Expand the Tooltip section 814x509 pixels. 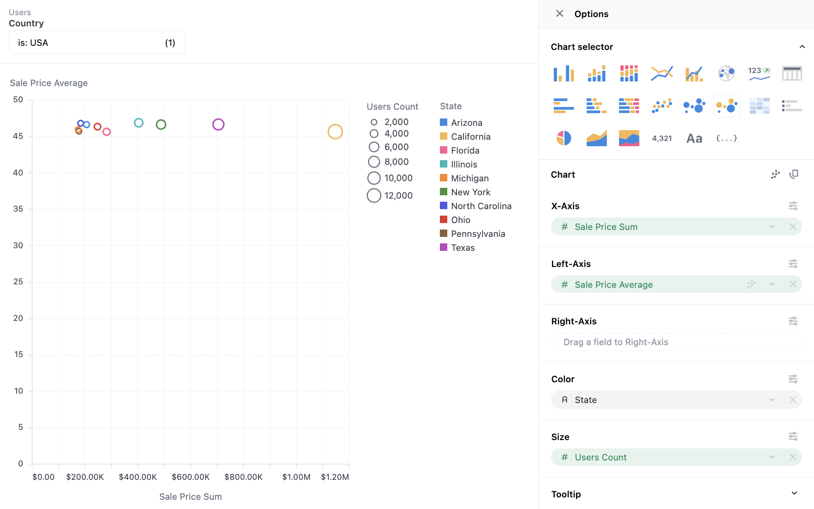click(x=794, y=494)
